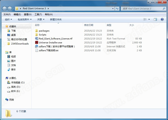The image size is (168, 120).
Task: Select the Red_Giant_Software_License.rtf file icon
Action: 36,39
